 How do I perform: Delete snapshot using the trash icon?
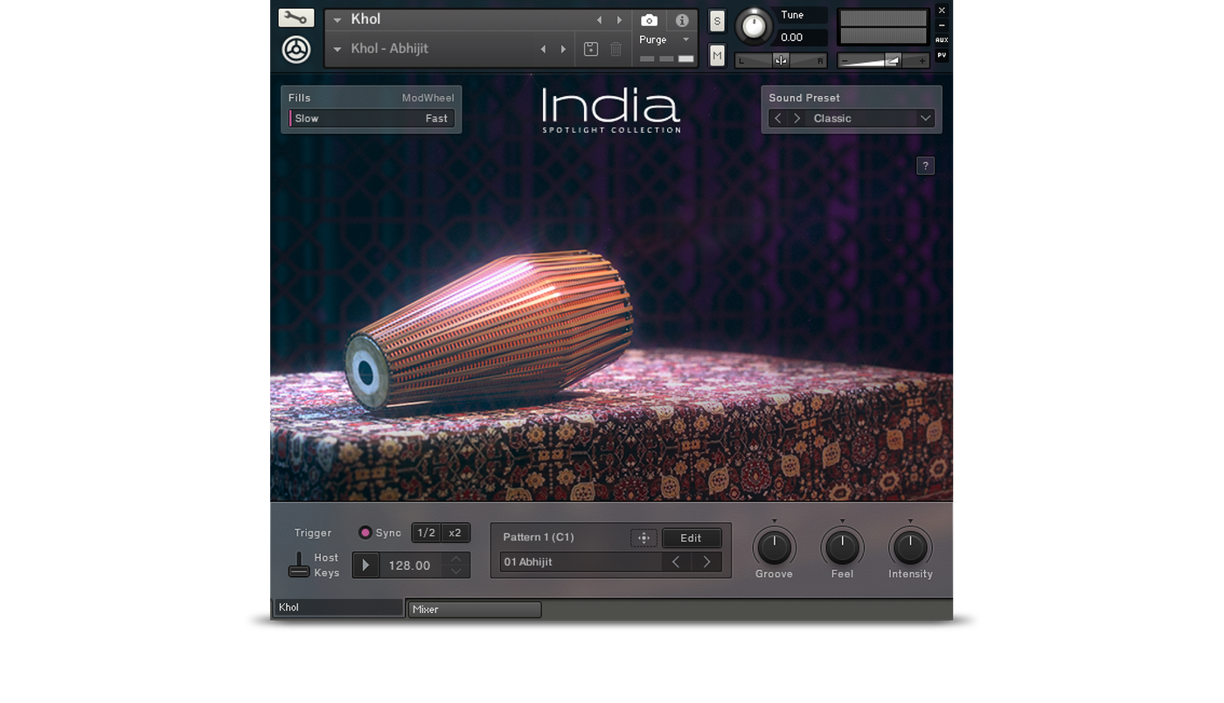[615, 49]
